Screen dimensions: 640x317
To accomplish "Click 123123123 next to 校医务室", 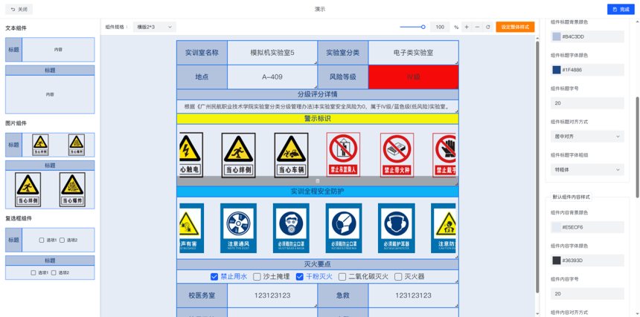I will [x=272, y=295].
